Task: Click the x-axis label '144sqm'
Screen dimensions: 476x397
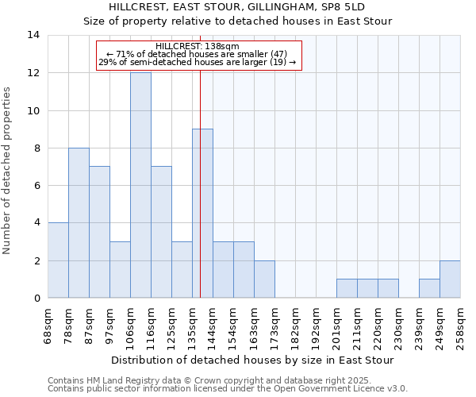Action: coord(212,330)
